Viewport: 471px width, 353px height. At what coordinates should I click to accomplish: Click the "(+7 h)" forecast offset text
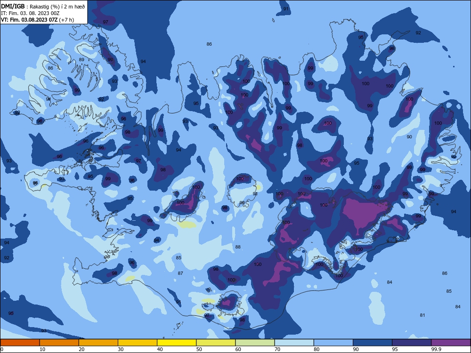pyautogui.click(x=66, y=20)
